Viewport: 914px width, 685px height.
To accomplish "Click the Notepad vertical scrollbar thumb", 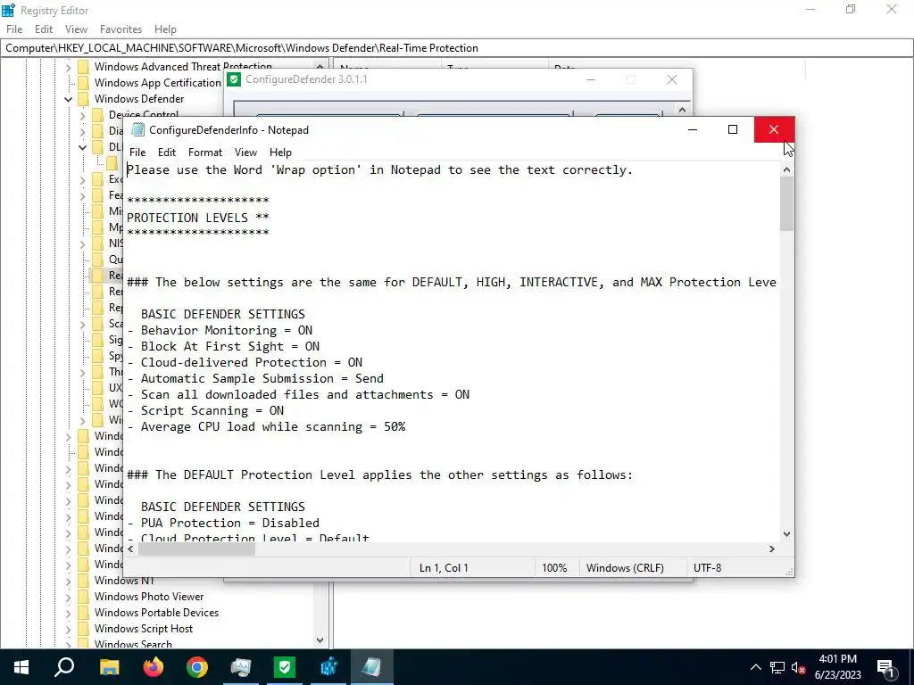I will pos(787,204).
